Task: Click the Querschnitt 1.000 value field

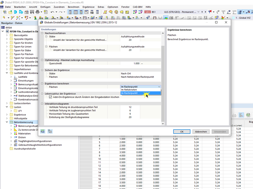Action: tap(130, 63)
